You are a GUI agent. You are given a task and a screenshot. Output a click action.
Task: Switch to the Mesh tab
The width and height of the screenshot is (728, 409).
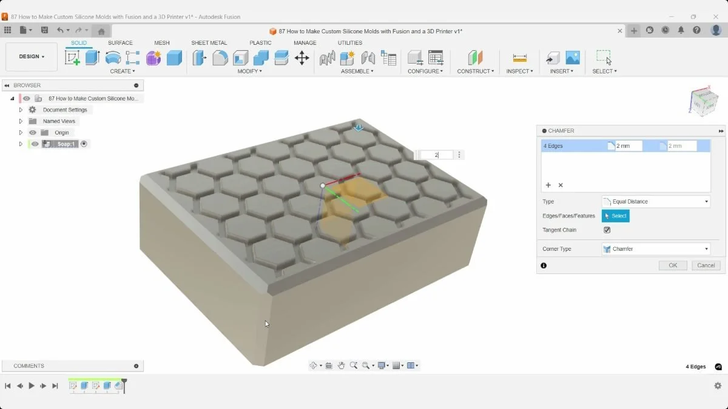[162, 43]
